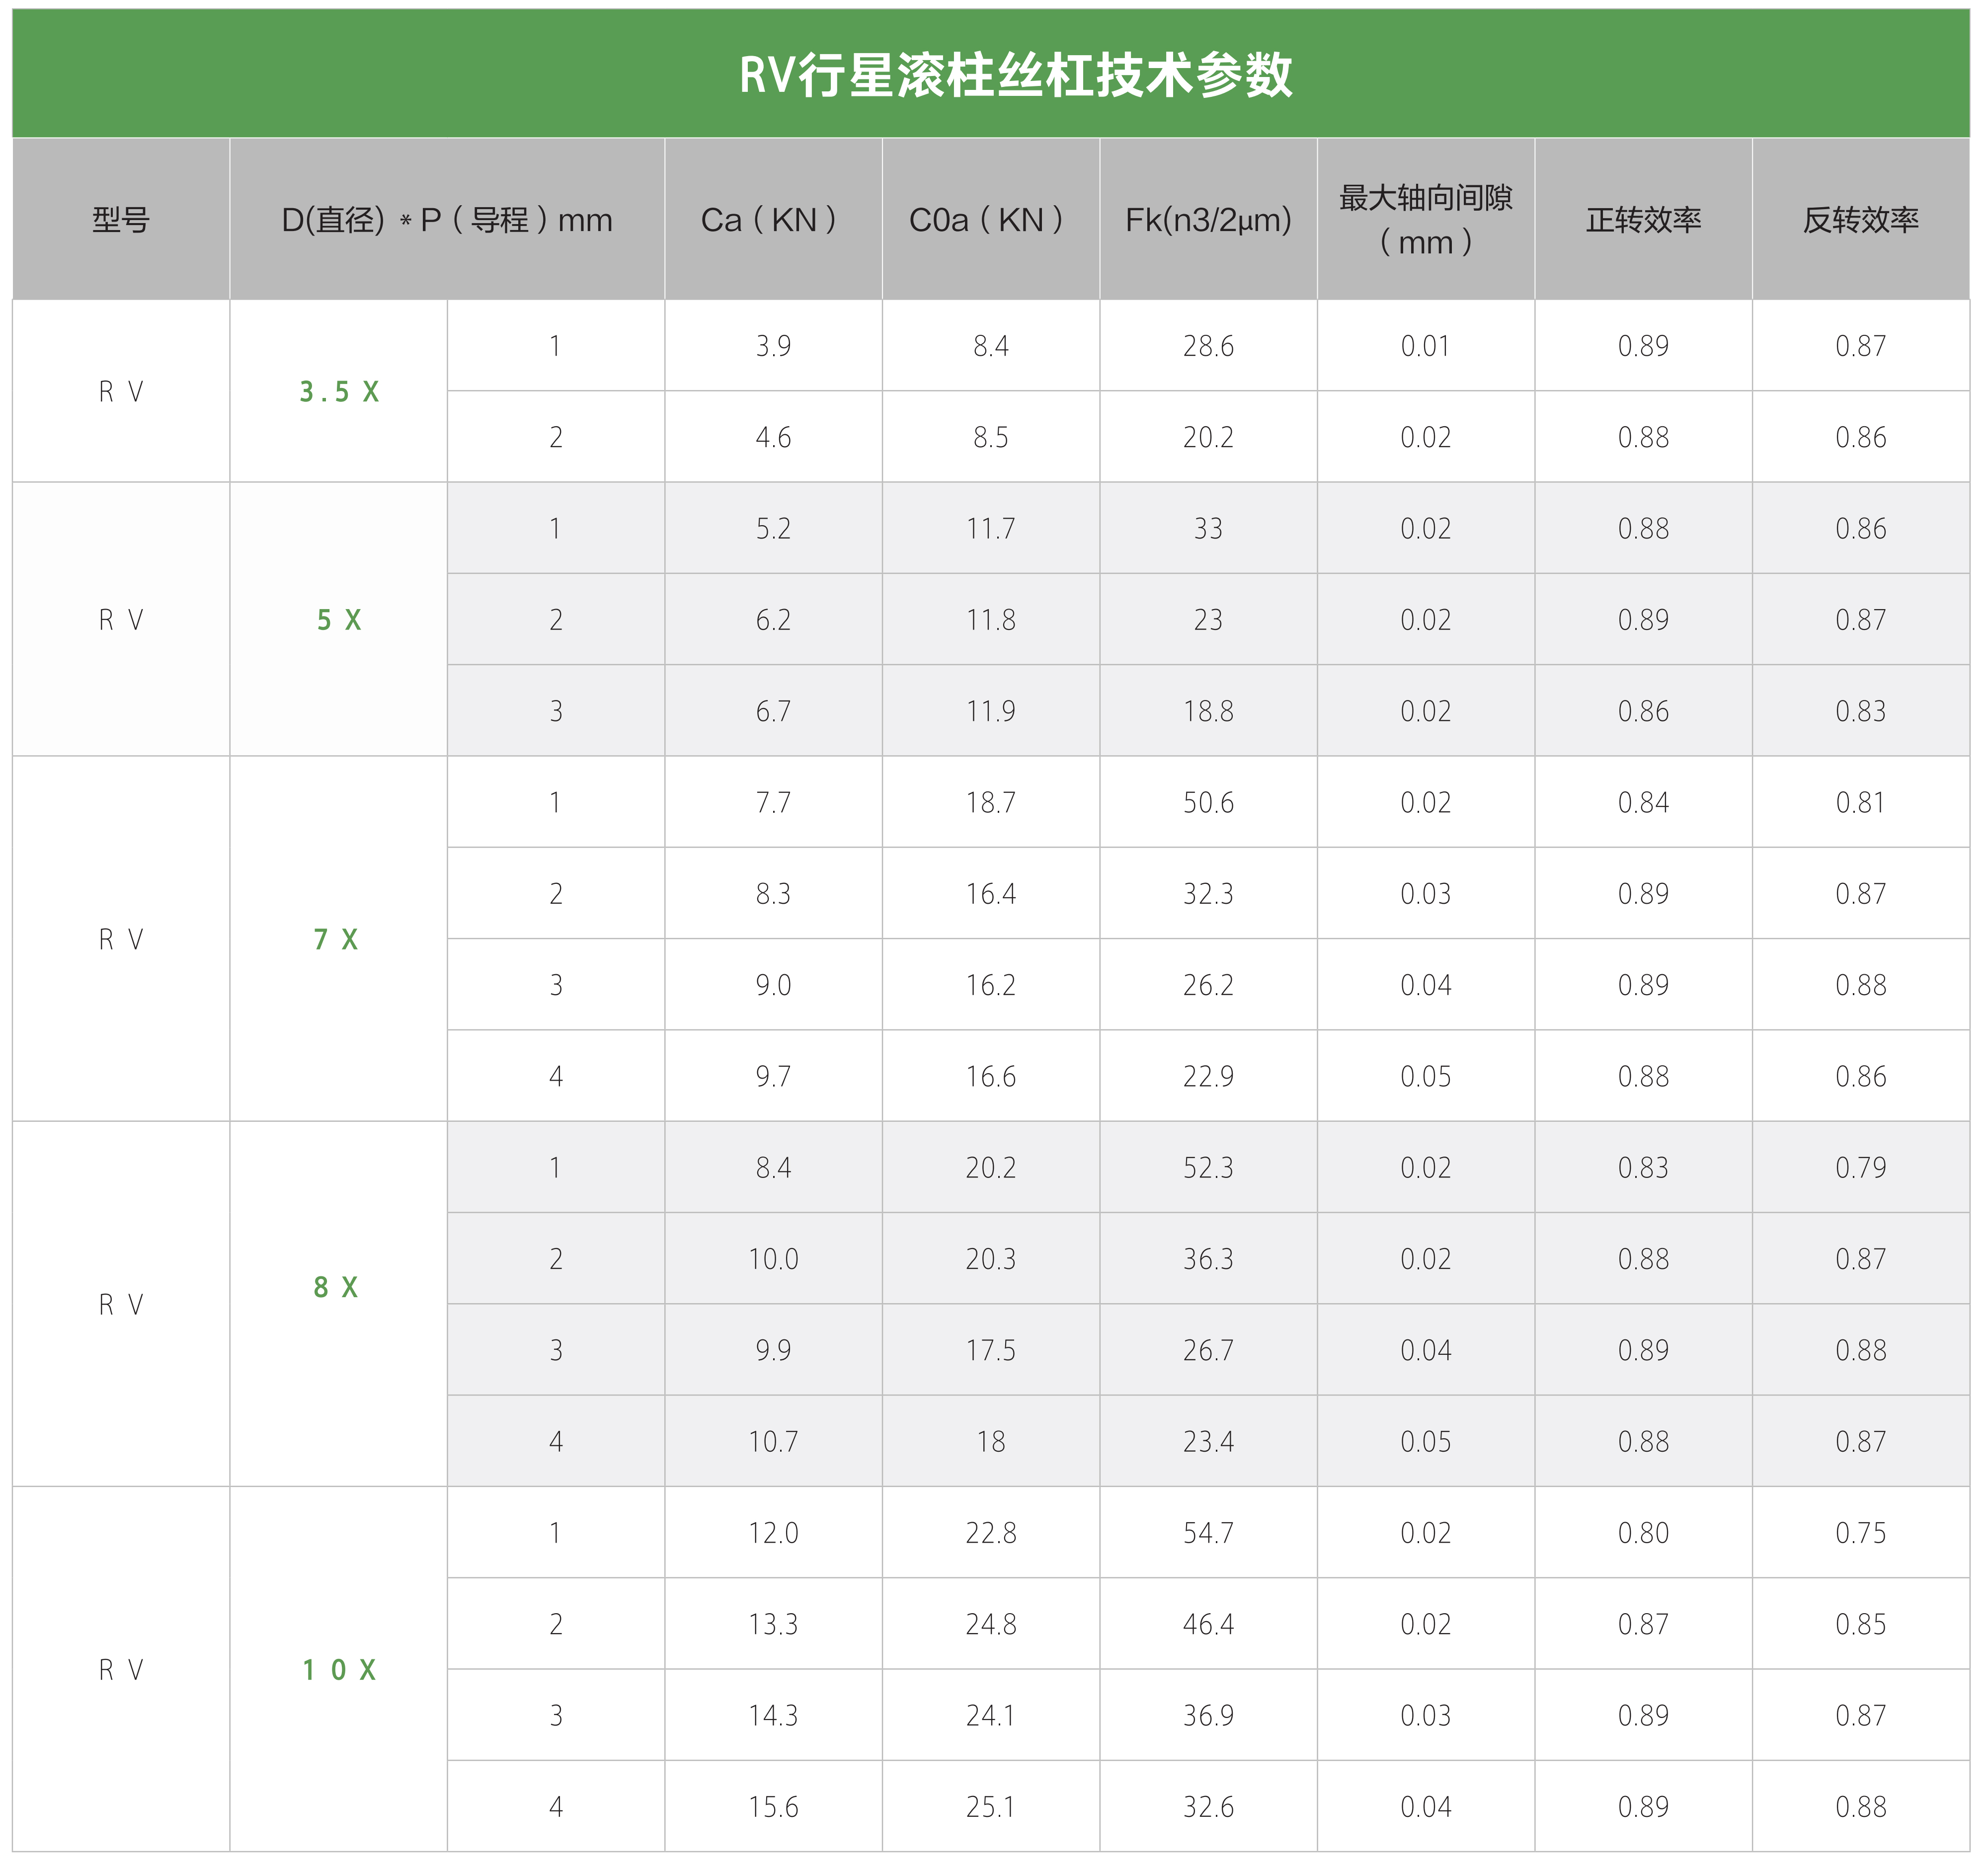Click the reverse efficiency 0.75 cell
The width and height of the screenshot is (1988, 1872).
[x=1860, y=1532]
